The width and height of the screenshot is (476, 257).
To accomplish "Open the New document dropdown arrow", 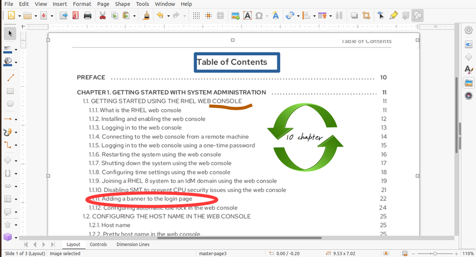I will (x=20, y=16).
